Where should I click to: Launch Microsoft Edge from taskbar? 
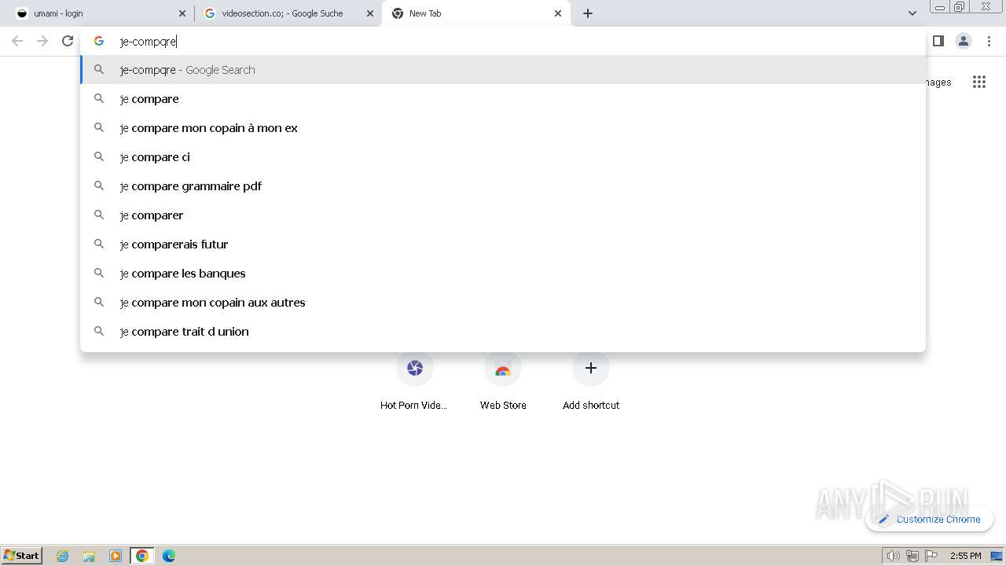169,556
